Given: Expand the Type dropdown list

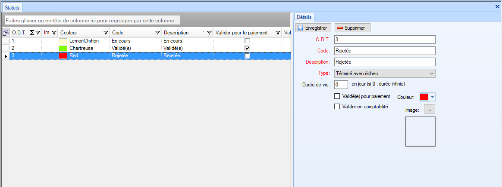Looking at the screenshot, I should (x=432, y=74).
